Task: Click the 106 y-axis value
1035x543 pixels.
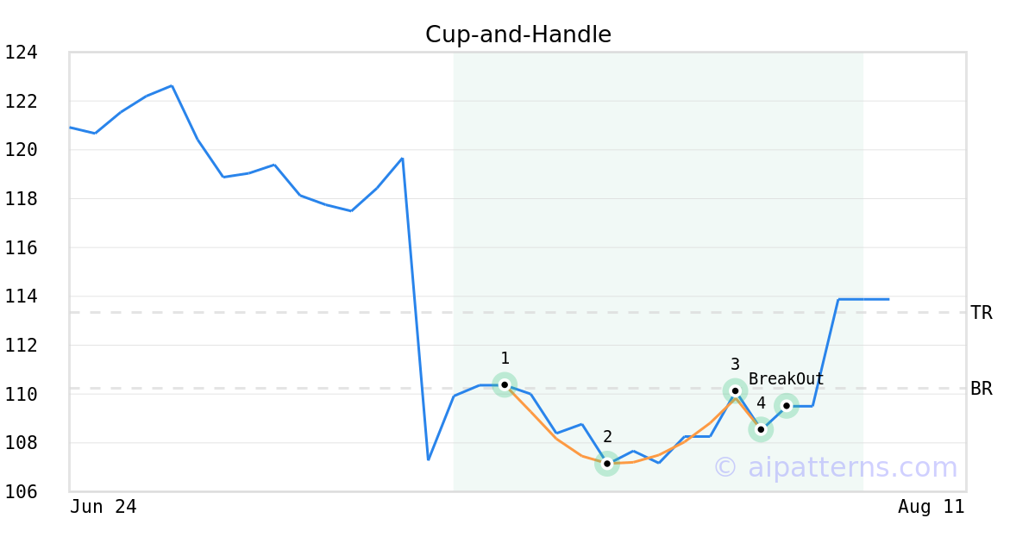Action: tap(22, 492)
